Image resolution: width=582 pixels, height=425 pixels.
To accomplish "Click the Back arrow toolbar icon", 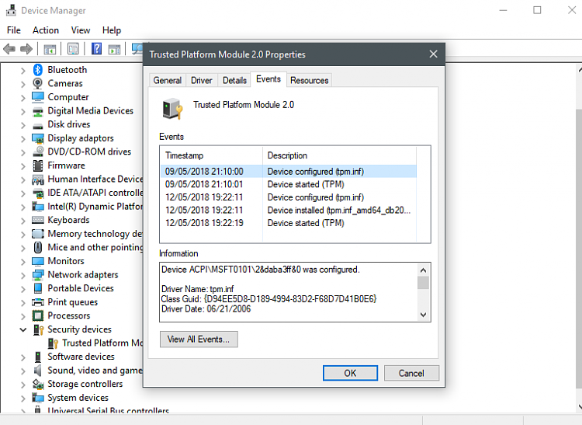I will click(9, 49).
